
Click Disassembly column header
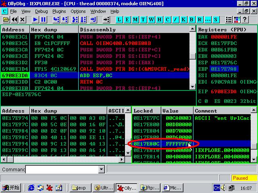[134, 29]
